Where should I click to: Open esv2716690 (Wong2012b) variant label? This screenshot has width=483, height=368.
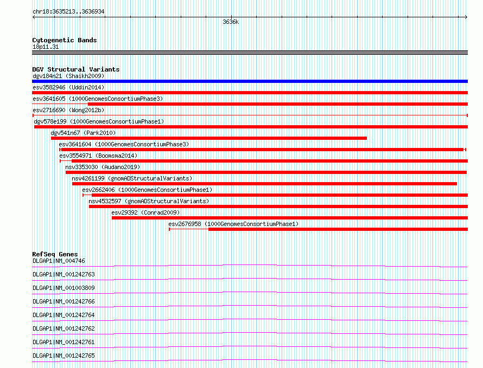click(x=68, y=110)
